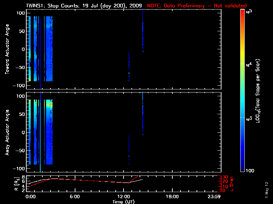Select the 23:59 time tick label
Screen dimensions: 273x204
215,197
